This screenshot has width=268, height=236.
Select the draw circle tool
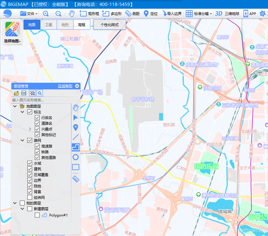coord(76,157)
